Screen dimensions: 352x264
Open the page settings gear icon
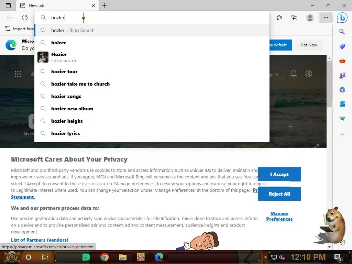coord(308,74)
